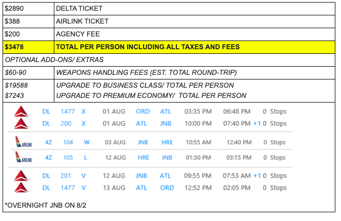Click the AIRLINK TICKET row label
Viewport: 341px width, 221px height.
[82, 22]
